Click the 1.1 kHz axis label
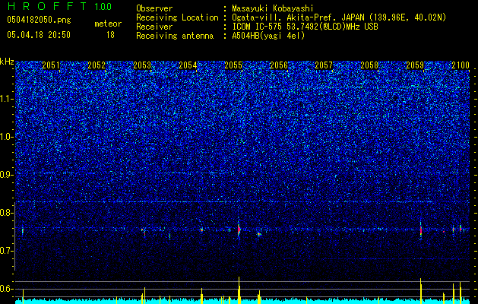Screen dimensions: 478x304 [7, 99]
